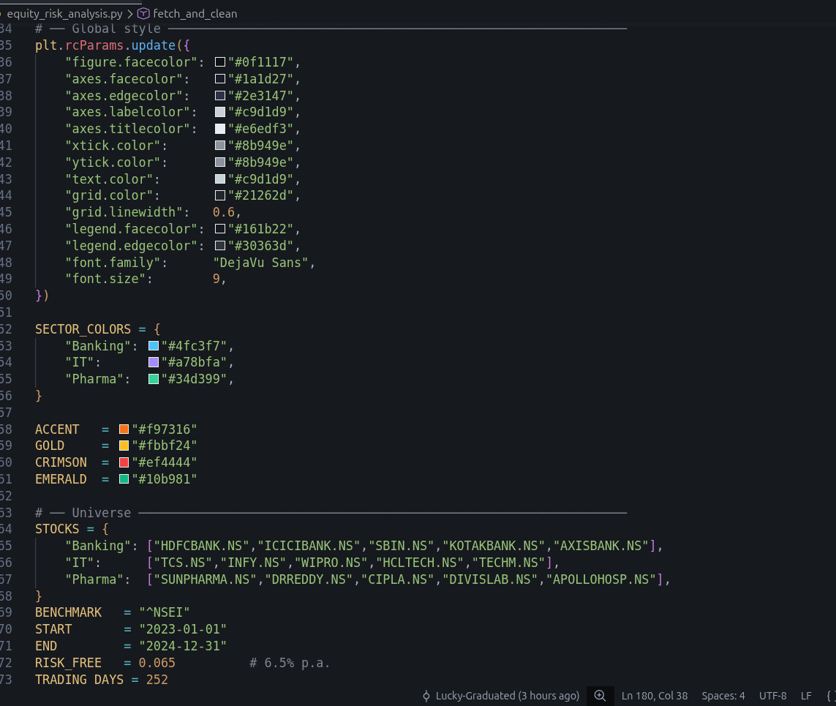Click the font.size value 9
The height and width of the screenshot is (706, 836).
tap(216, 279)
